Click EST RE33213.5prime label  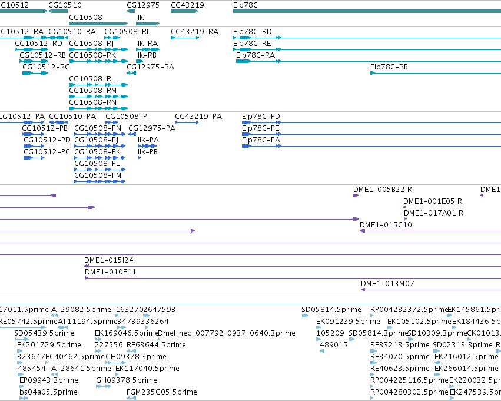[400, 346]
